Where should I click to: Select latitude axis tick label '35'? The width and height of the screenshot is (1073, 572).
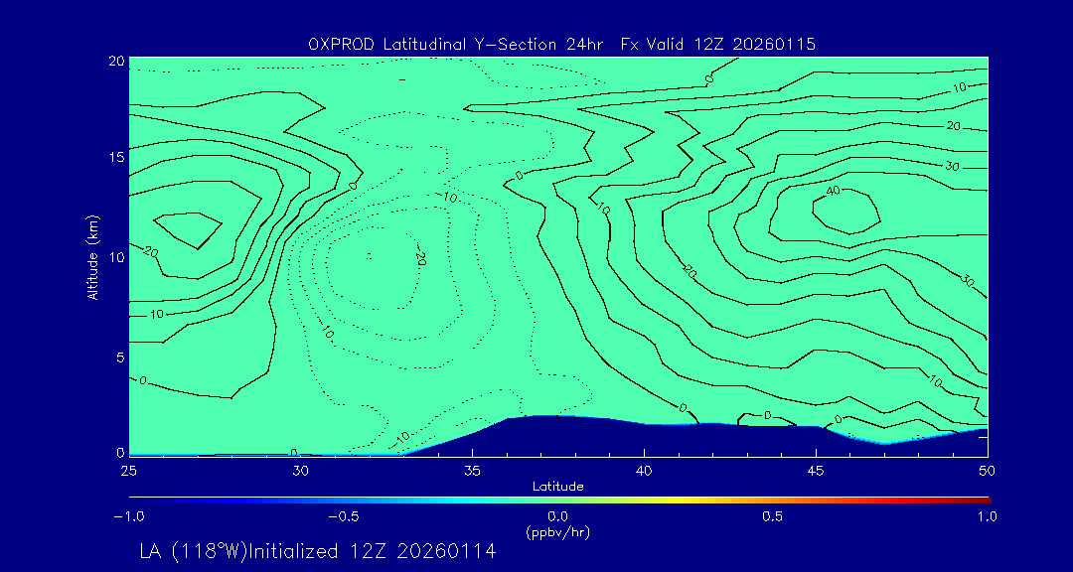click(x=473, y=471)
